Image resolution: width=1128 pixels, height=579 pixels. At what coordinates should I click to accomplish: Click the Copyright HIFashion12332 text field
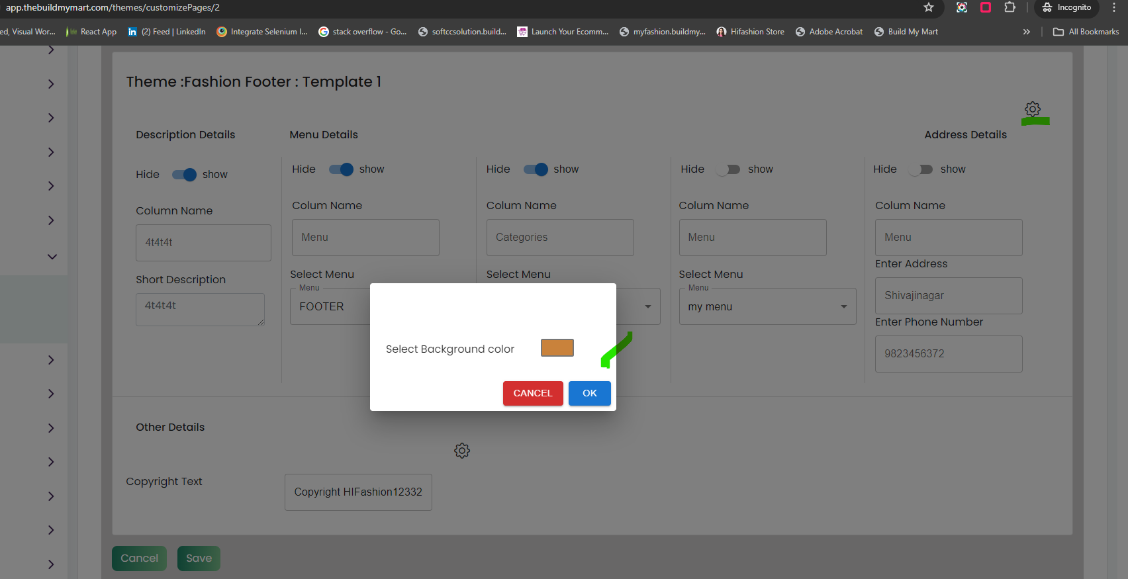[358, 492]
